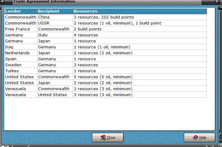Sort by the Recipient column header

click(55, 11)
